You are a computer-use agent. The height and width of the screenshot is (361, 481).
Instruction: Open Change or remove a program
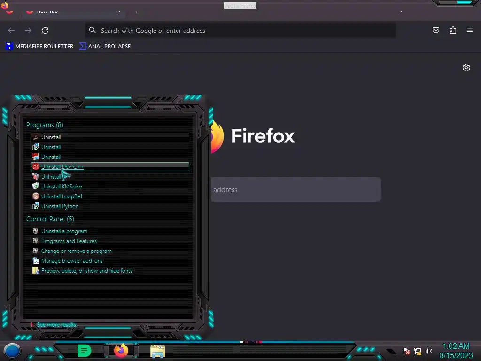tap(110, 251)
